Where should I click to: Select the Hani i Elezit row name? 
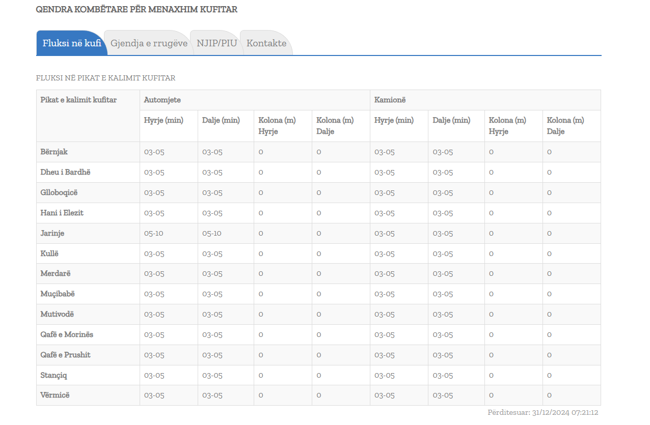click(62, 213)
